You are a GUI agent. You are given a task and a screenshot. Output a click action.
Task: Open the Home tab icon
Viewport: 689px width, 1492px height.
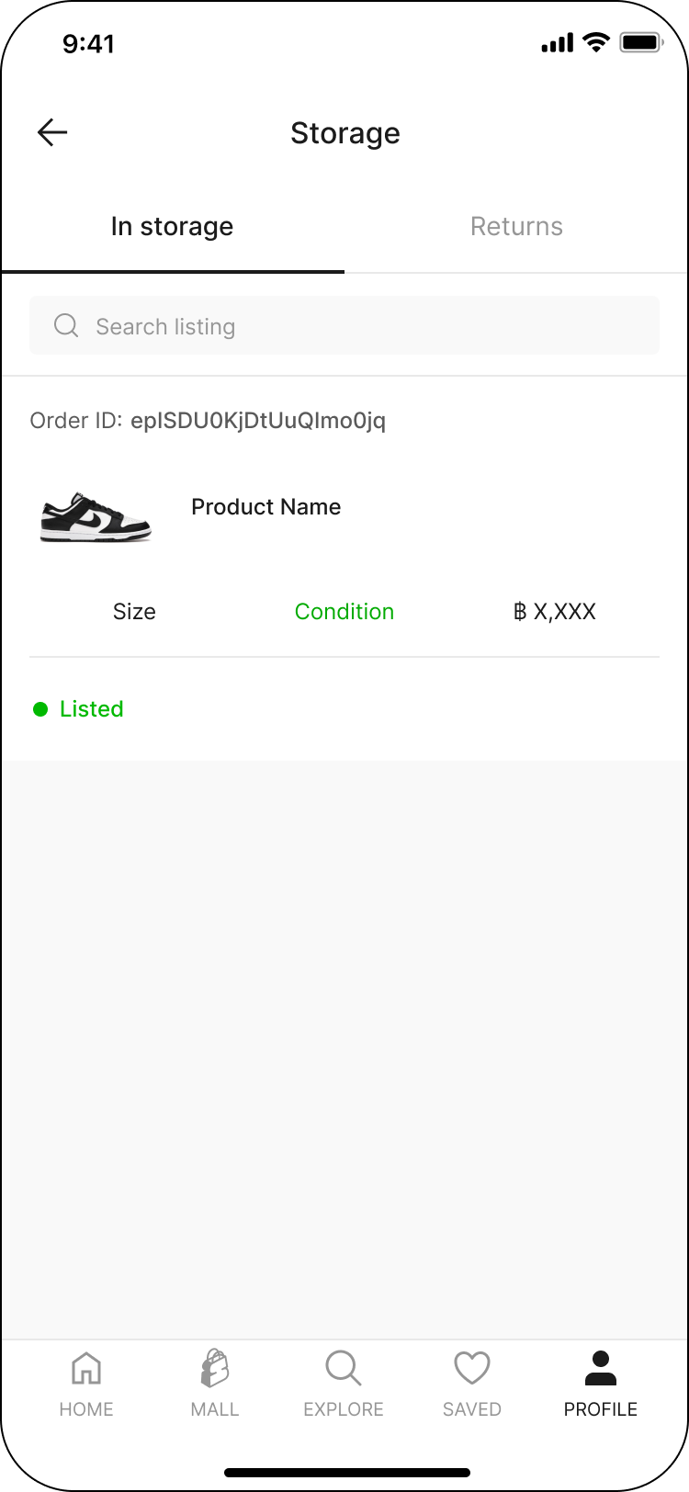pyautogui.click(x=86, y=1369)
